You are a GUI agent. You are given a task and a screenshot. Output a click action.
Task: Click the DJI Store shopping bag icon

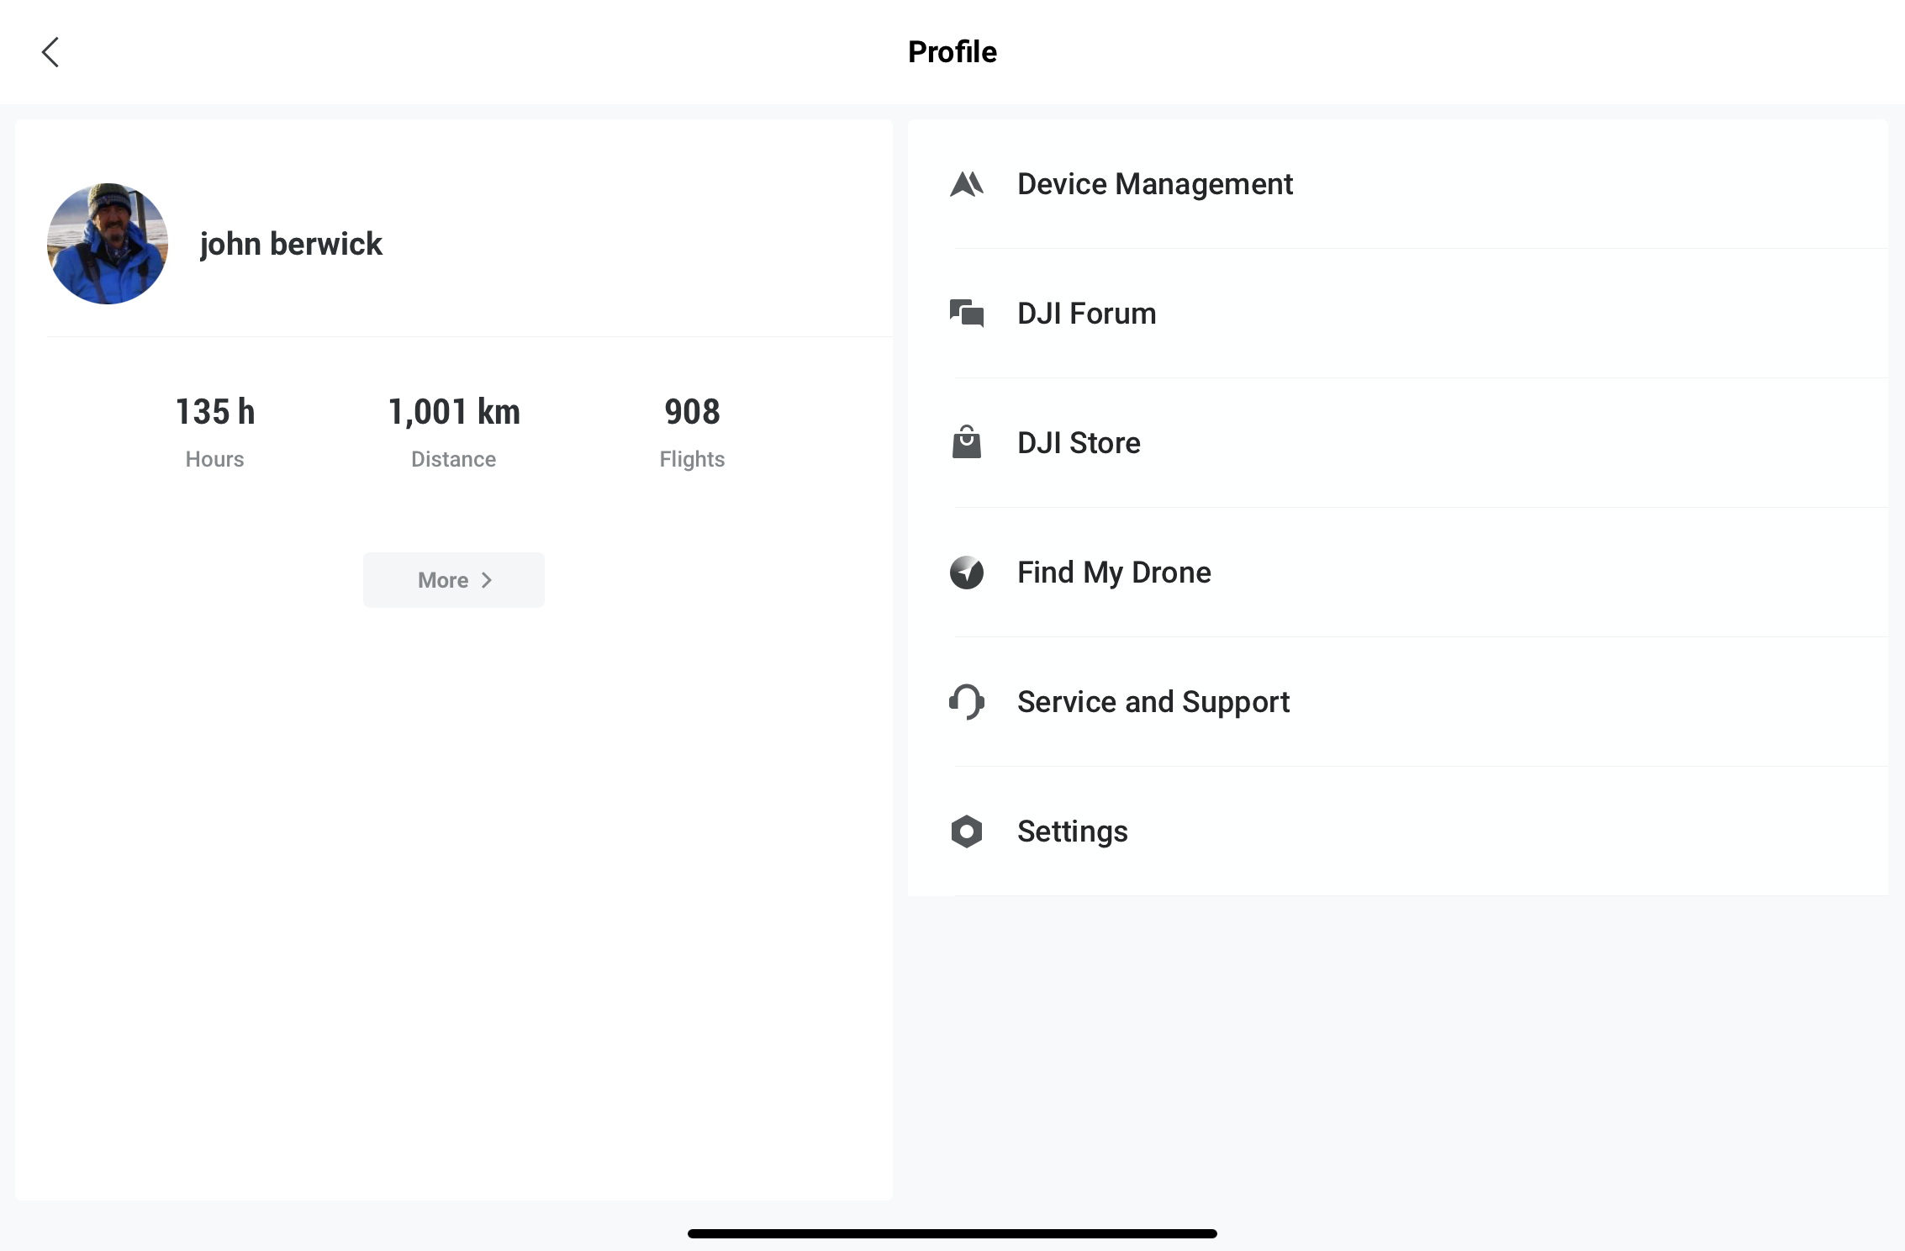pos(966,442)
